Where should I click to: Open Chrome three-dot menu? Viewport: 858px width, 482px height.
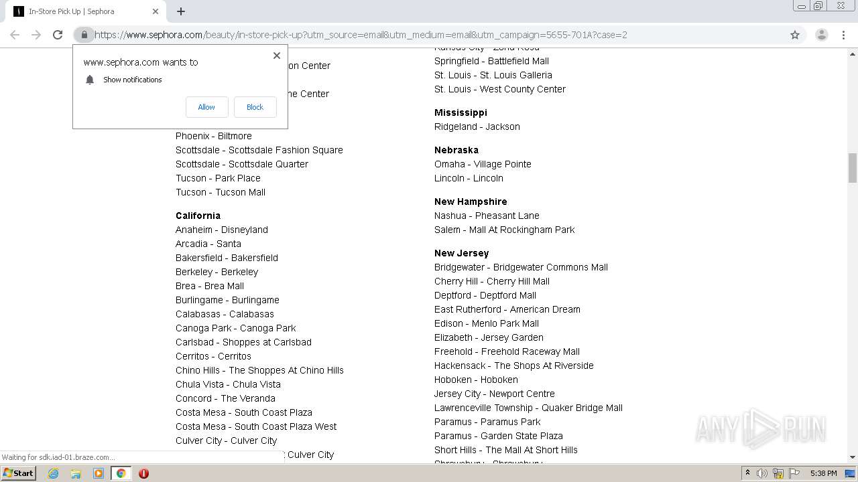(x=843, y=35)
